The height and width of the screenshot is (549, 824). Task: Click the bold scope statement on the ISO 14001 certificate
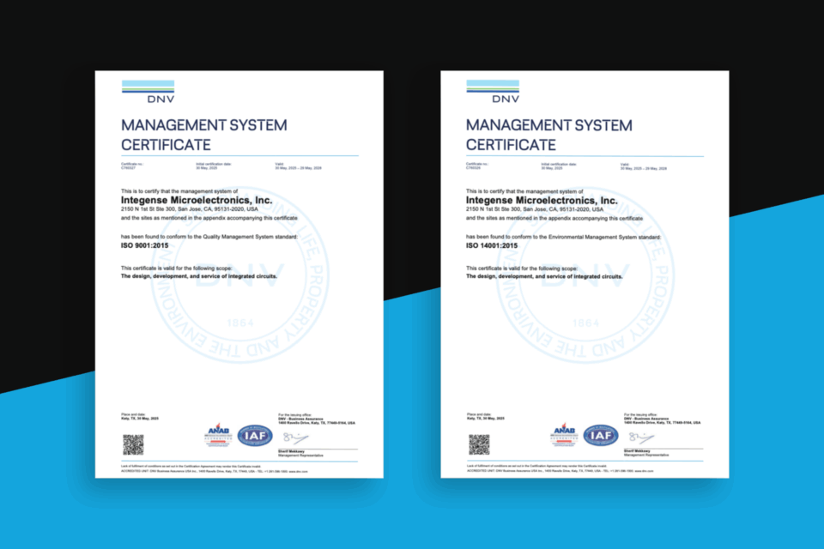(x=544, y=276)
